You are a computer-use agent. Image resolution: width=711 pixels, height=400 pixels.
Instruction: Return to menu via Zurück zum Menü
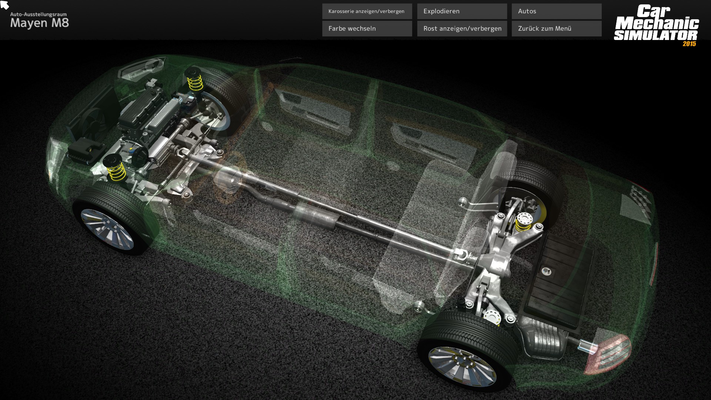click(x=556, y=29)
